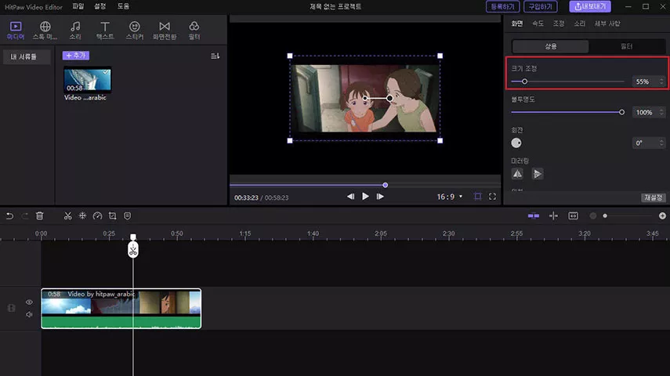Select the crop tool in timeline toolbar

112,215
